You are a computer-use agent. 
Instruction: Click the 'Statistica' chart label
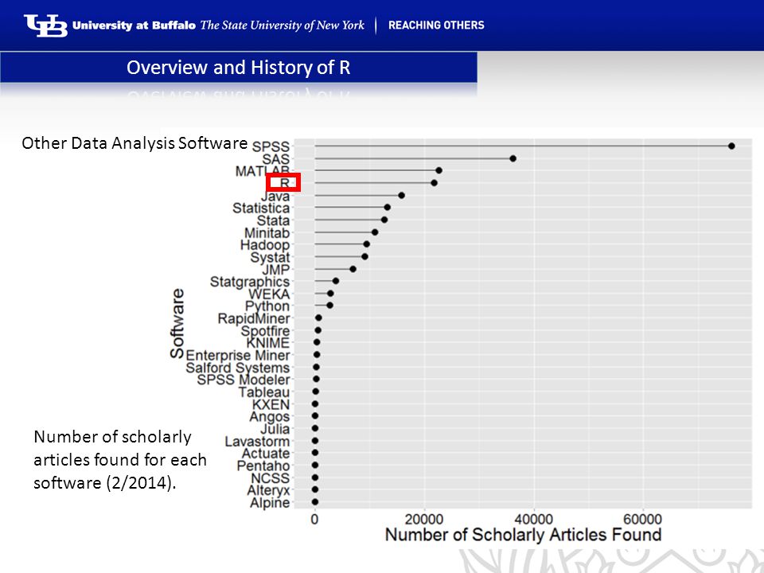[x=261, y=208]
